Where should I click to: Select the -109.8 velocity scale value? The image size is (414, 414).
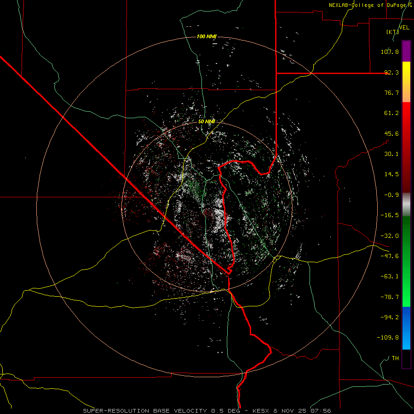pyautogui.click(x=388, y=338)
